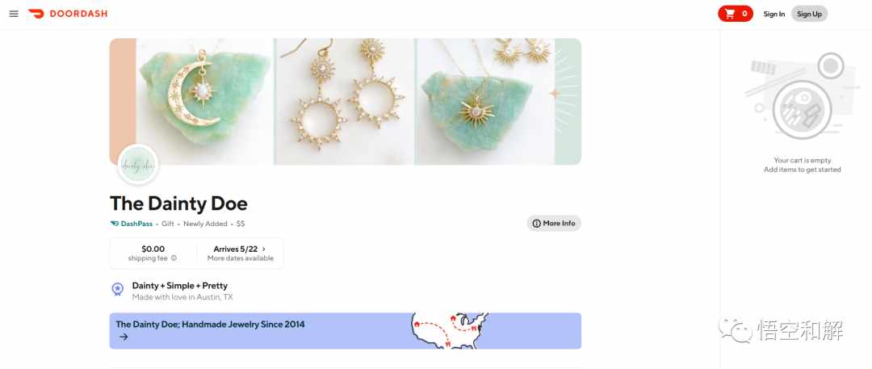Click the US map illustration in banner
This screenshot has height=369, width=872.
coord(450,330)
